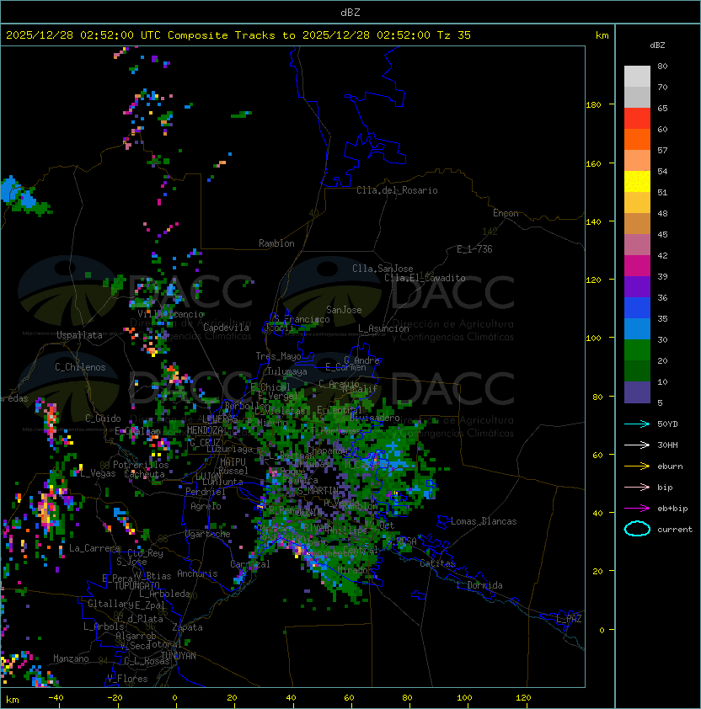
Task: Pick the dark green 10–20 dBZ swatch
Action: coord(637,371)
